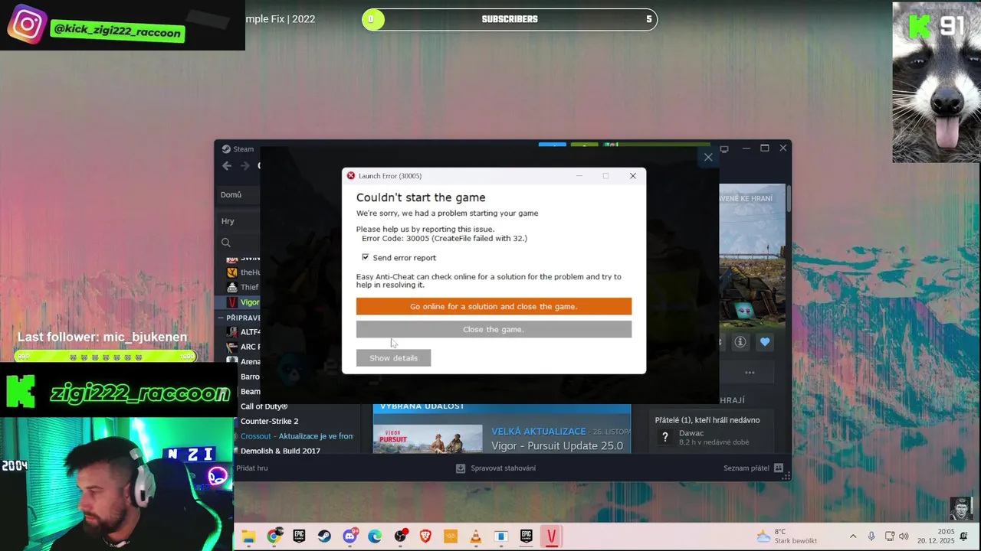981x551 pixels.
Task: Open File Explorer from the taskbar
Action: 248,536
